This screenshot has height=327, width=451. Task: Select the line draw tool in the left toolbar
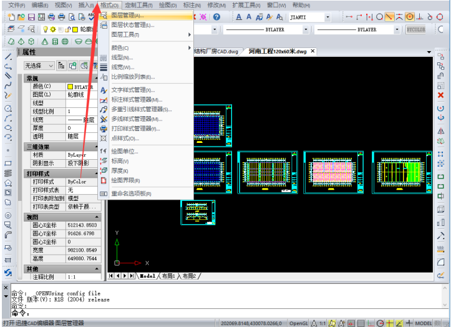[8, 57]
